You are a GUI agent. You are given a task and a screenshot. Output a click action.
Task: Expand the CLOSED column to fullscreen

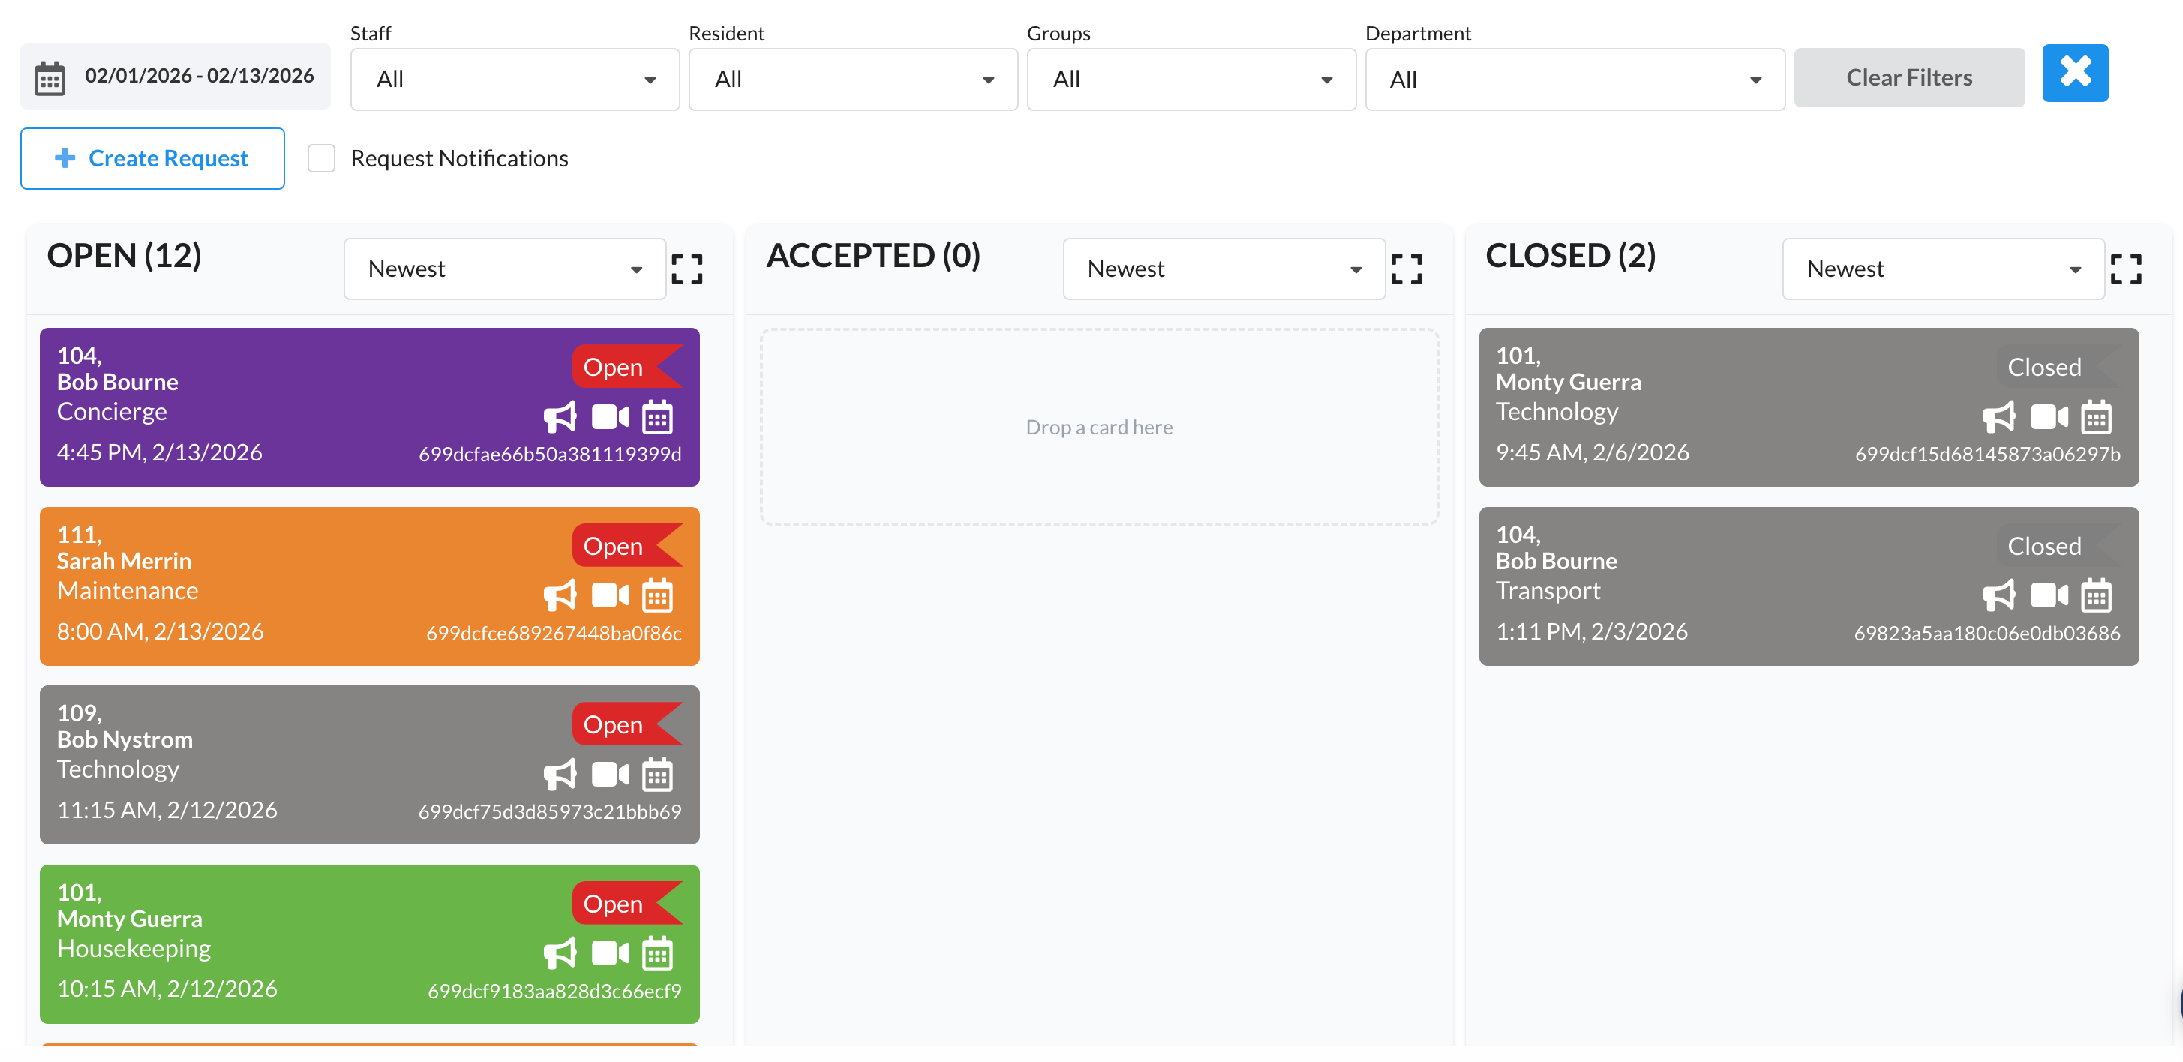pyautogui.click(x=2127, y=268)
